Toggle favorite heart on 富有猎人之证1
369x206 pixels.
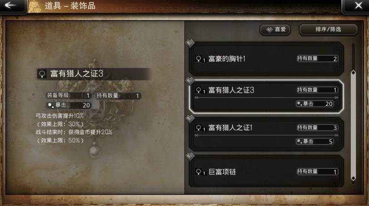tap(190, 119)
